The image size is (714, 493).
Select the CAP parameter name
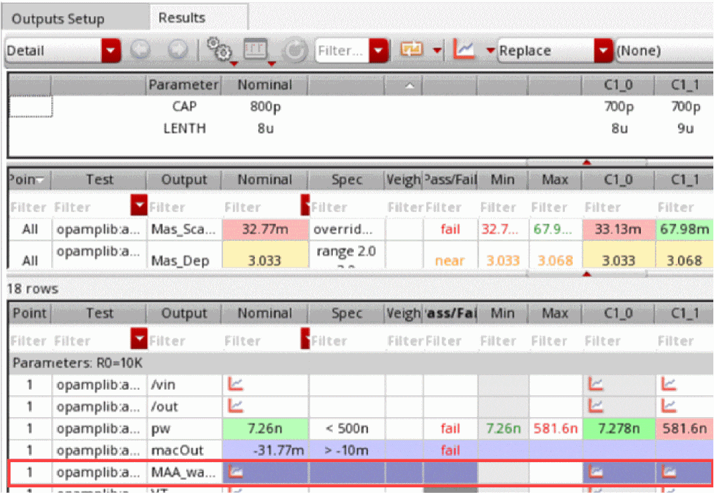click(x=184, y=107)
